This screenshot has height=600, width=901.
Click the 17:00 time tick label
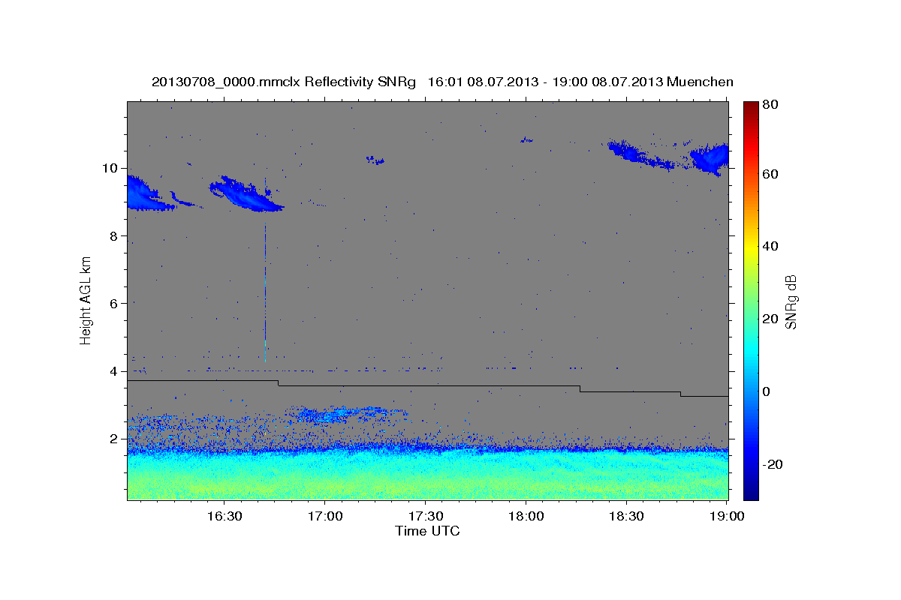point(325,517)
